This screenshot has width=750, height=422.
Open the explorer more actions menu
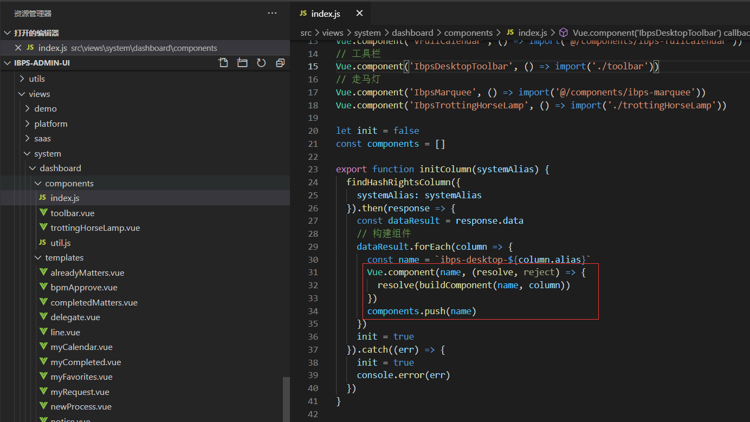[x=272, y=14]
